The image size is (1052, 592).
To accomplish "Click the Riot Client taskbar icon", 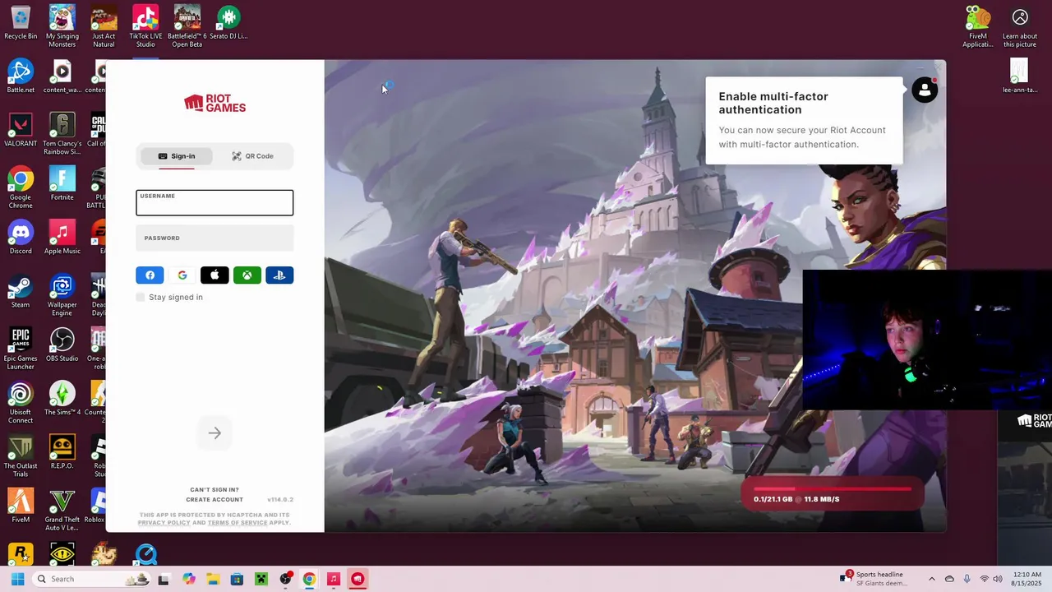I will coord(358,579).
